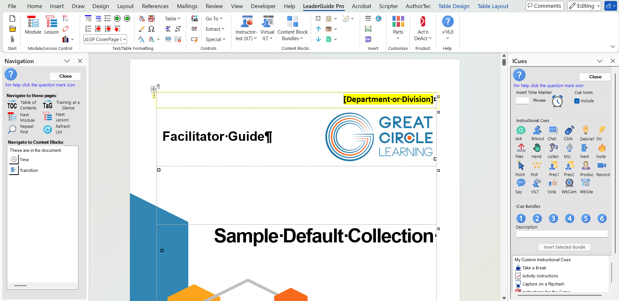Select Take a Break custom cue
619x301 pixels.
tap(531, 268)
